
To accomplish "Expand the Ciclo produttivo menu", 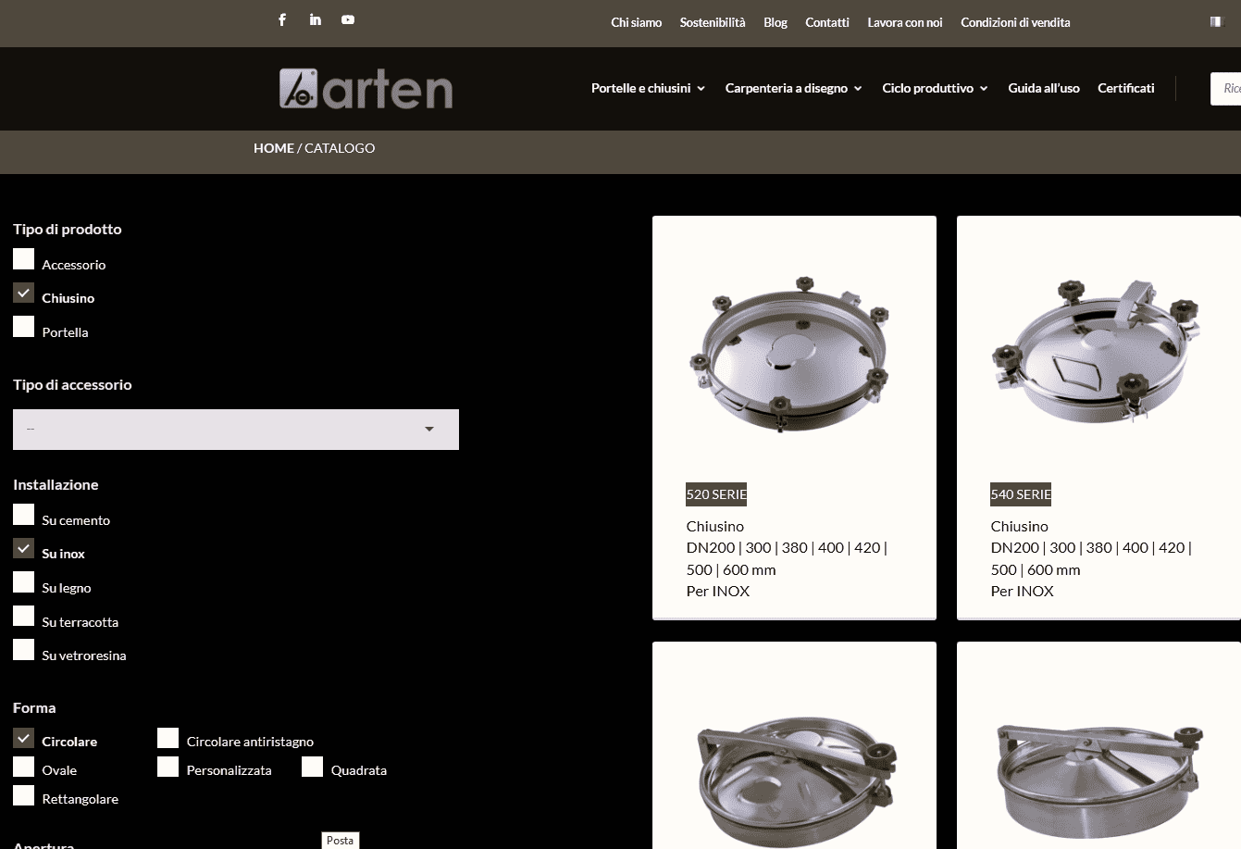I will click(x=935, y=89).
